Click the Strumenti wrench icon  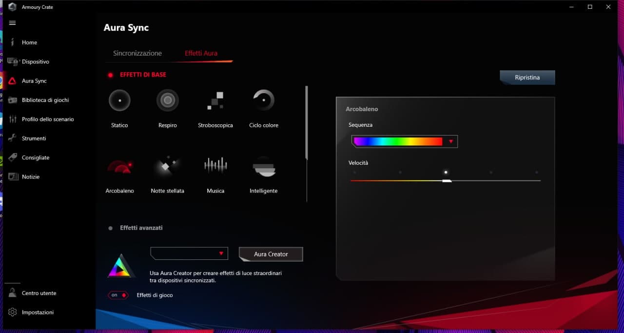12,138
